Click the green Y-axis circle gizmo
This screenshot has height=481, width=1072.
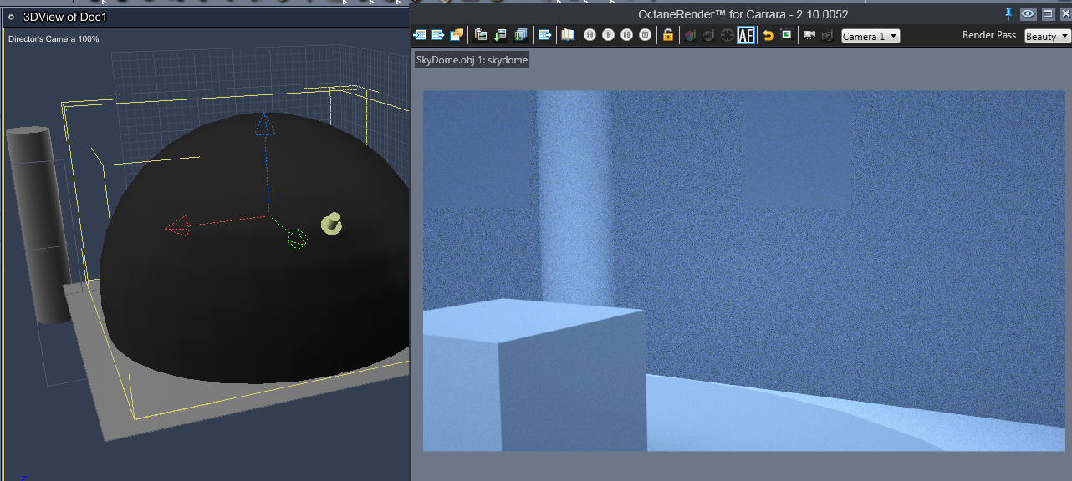[x=297, y=240]
